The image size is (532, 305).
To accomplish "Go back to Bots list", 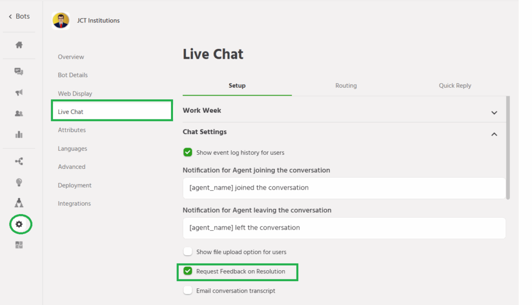I will 19,16.
